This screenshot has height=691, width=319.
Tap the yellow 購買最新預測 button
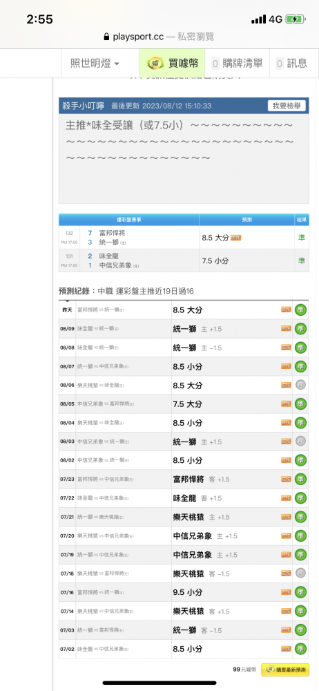285,670
